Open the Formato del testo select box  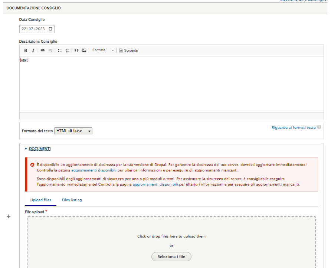click(x=73, y=131)
